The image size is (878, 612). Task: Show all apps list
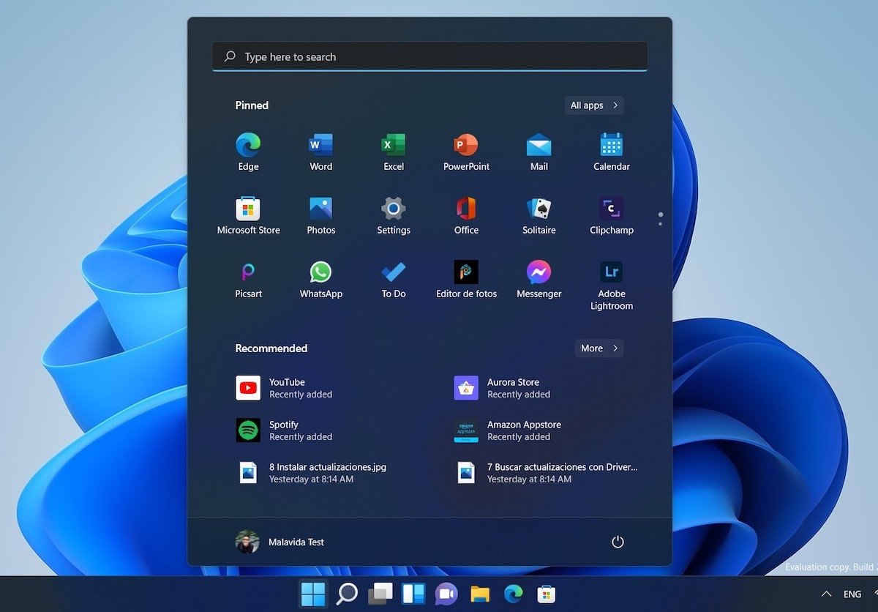594,105
